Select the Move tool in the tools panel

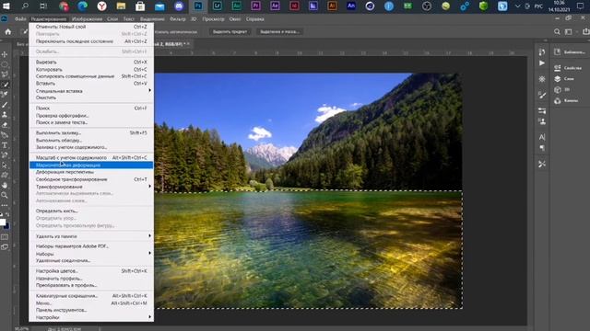pos(5,54)
